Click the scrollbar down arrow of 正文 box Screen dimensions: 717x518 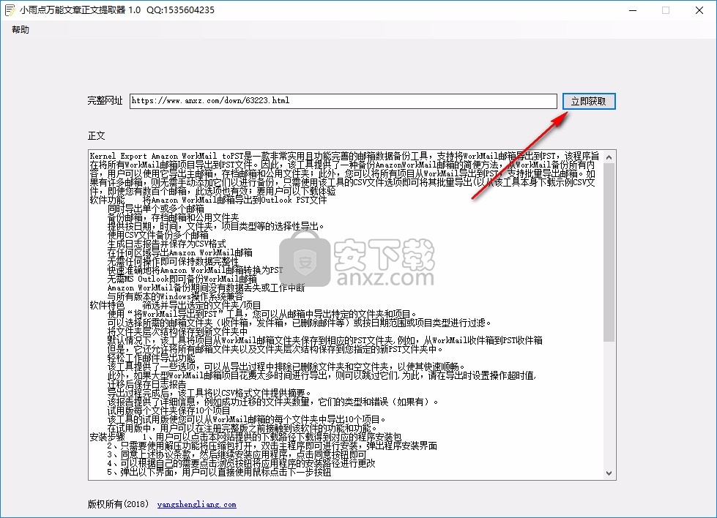[609, 473]
